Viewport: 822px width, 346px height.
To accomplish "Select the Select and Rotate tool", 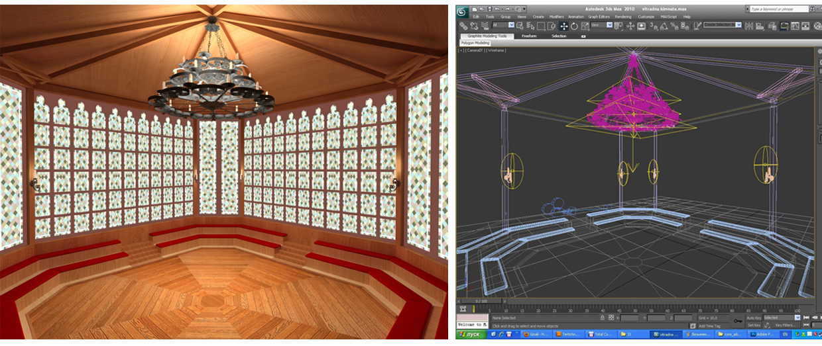I will click(575, 26).
